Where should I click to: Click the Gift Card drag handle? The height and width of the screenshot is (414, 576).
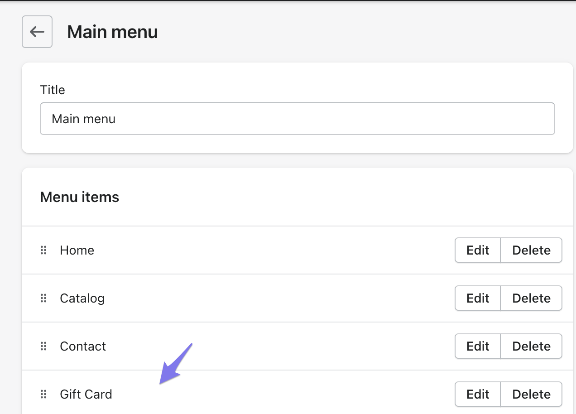tap(43, 394)
